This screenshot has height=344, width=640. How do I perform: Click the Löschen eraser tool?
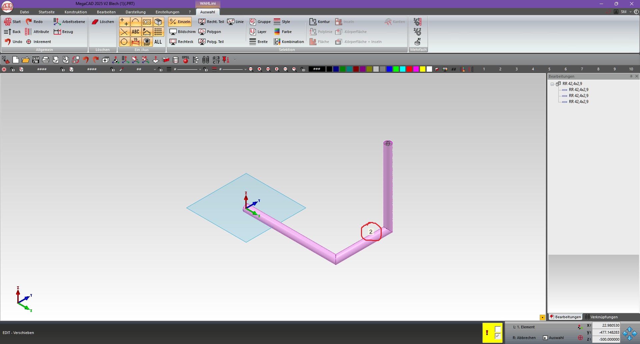click(103, 22)
